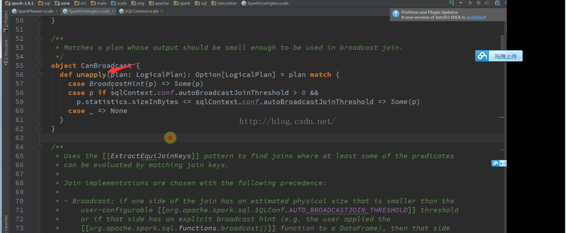
Task: Open the 'available' IntelliJ update link
Action: pos(475,17)
